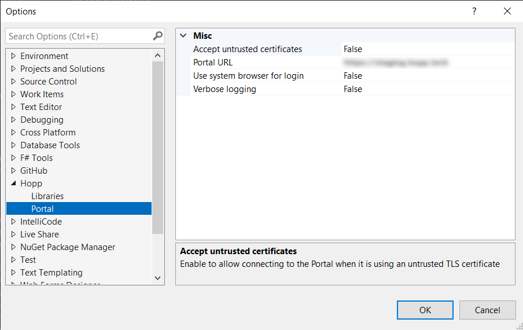
Task: Expand the Test node
Action: (x=13, y=259)
